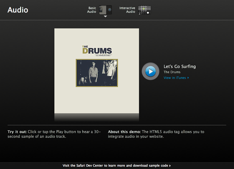Screen dimensions: 234x169
Task: Switch to the Interactive Audio tab label
Action: pyautogui.click(x=127, y=10)
